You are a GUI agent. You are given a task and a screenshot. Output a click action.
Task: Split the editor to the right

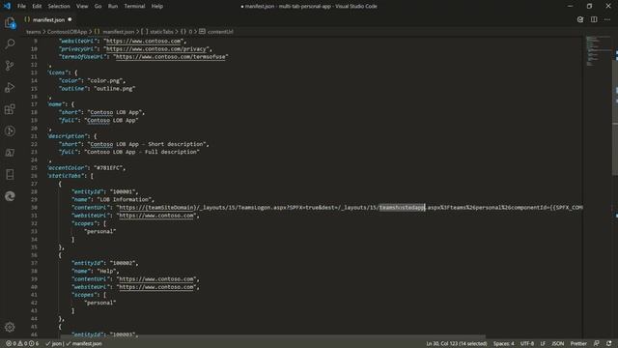[x=594, y=19]
